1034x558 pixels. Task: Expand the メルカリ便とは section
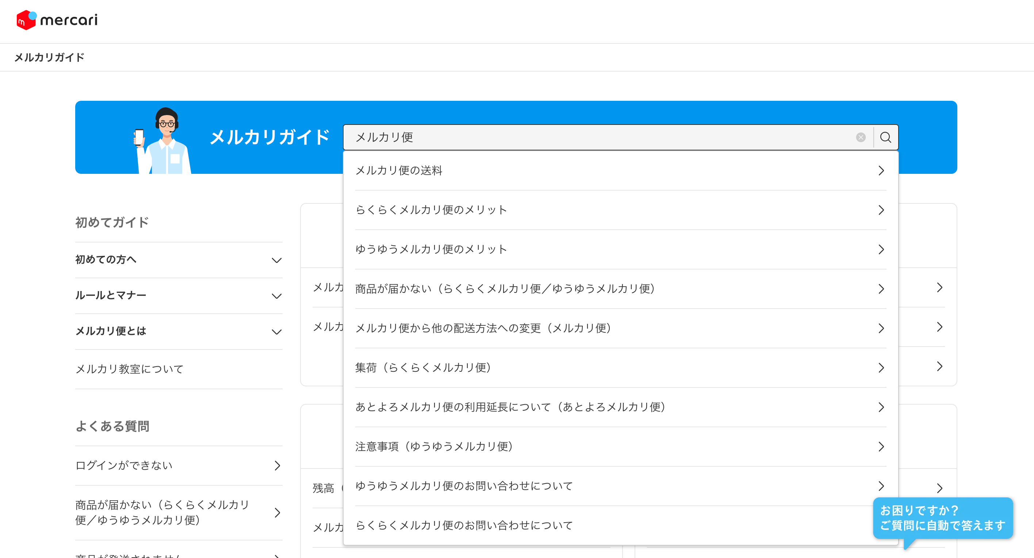[179, 331]
